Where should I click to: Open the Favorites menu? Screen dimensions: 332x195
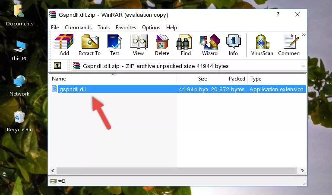[126, 28]
